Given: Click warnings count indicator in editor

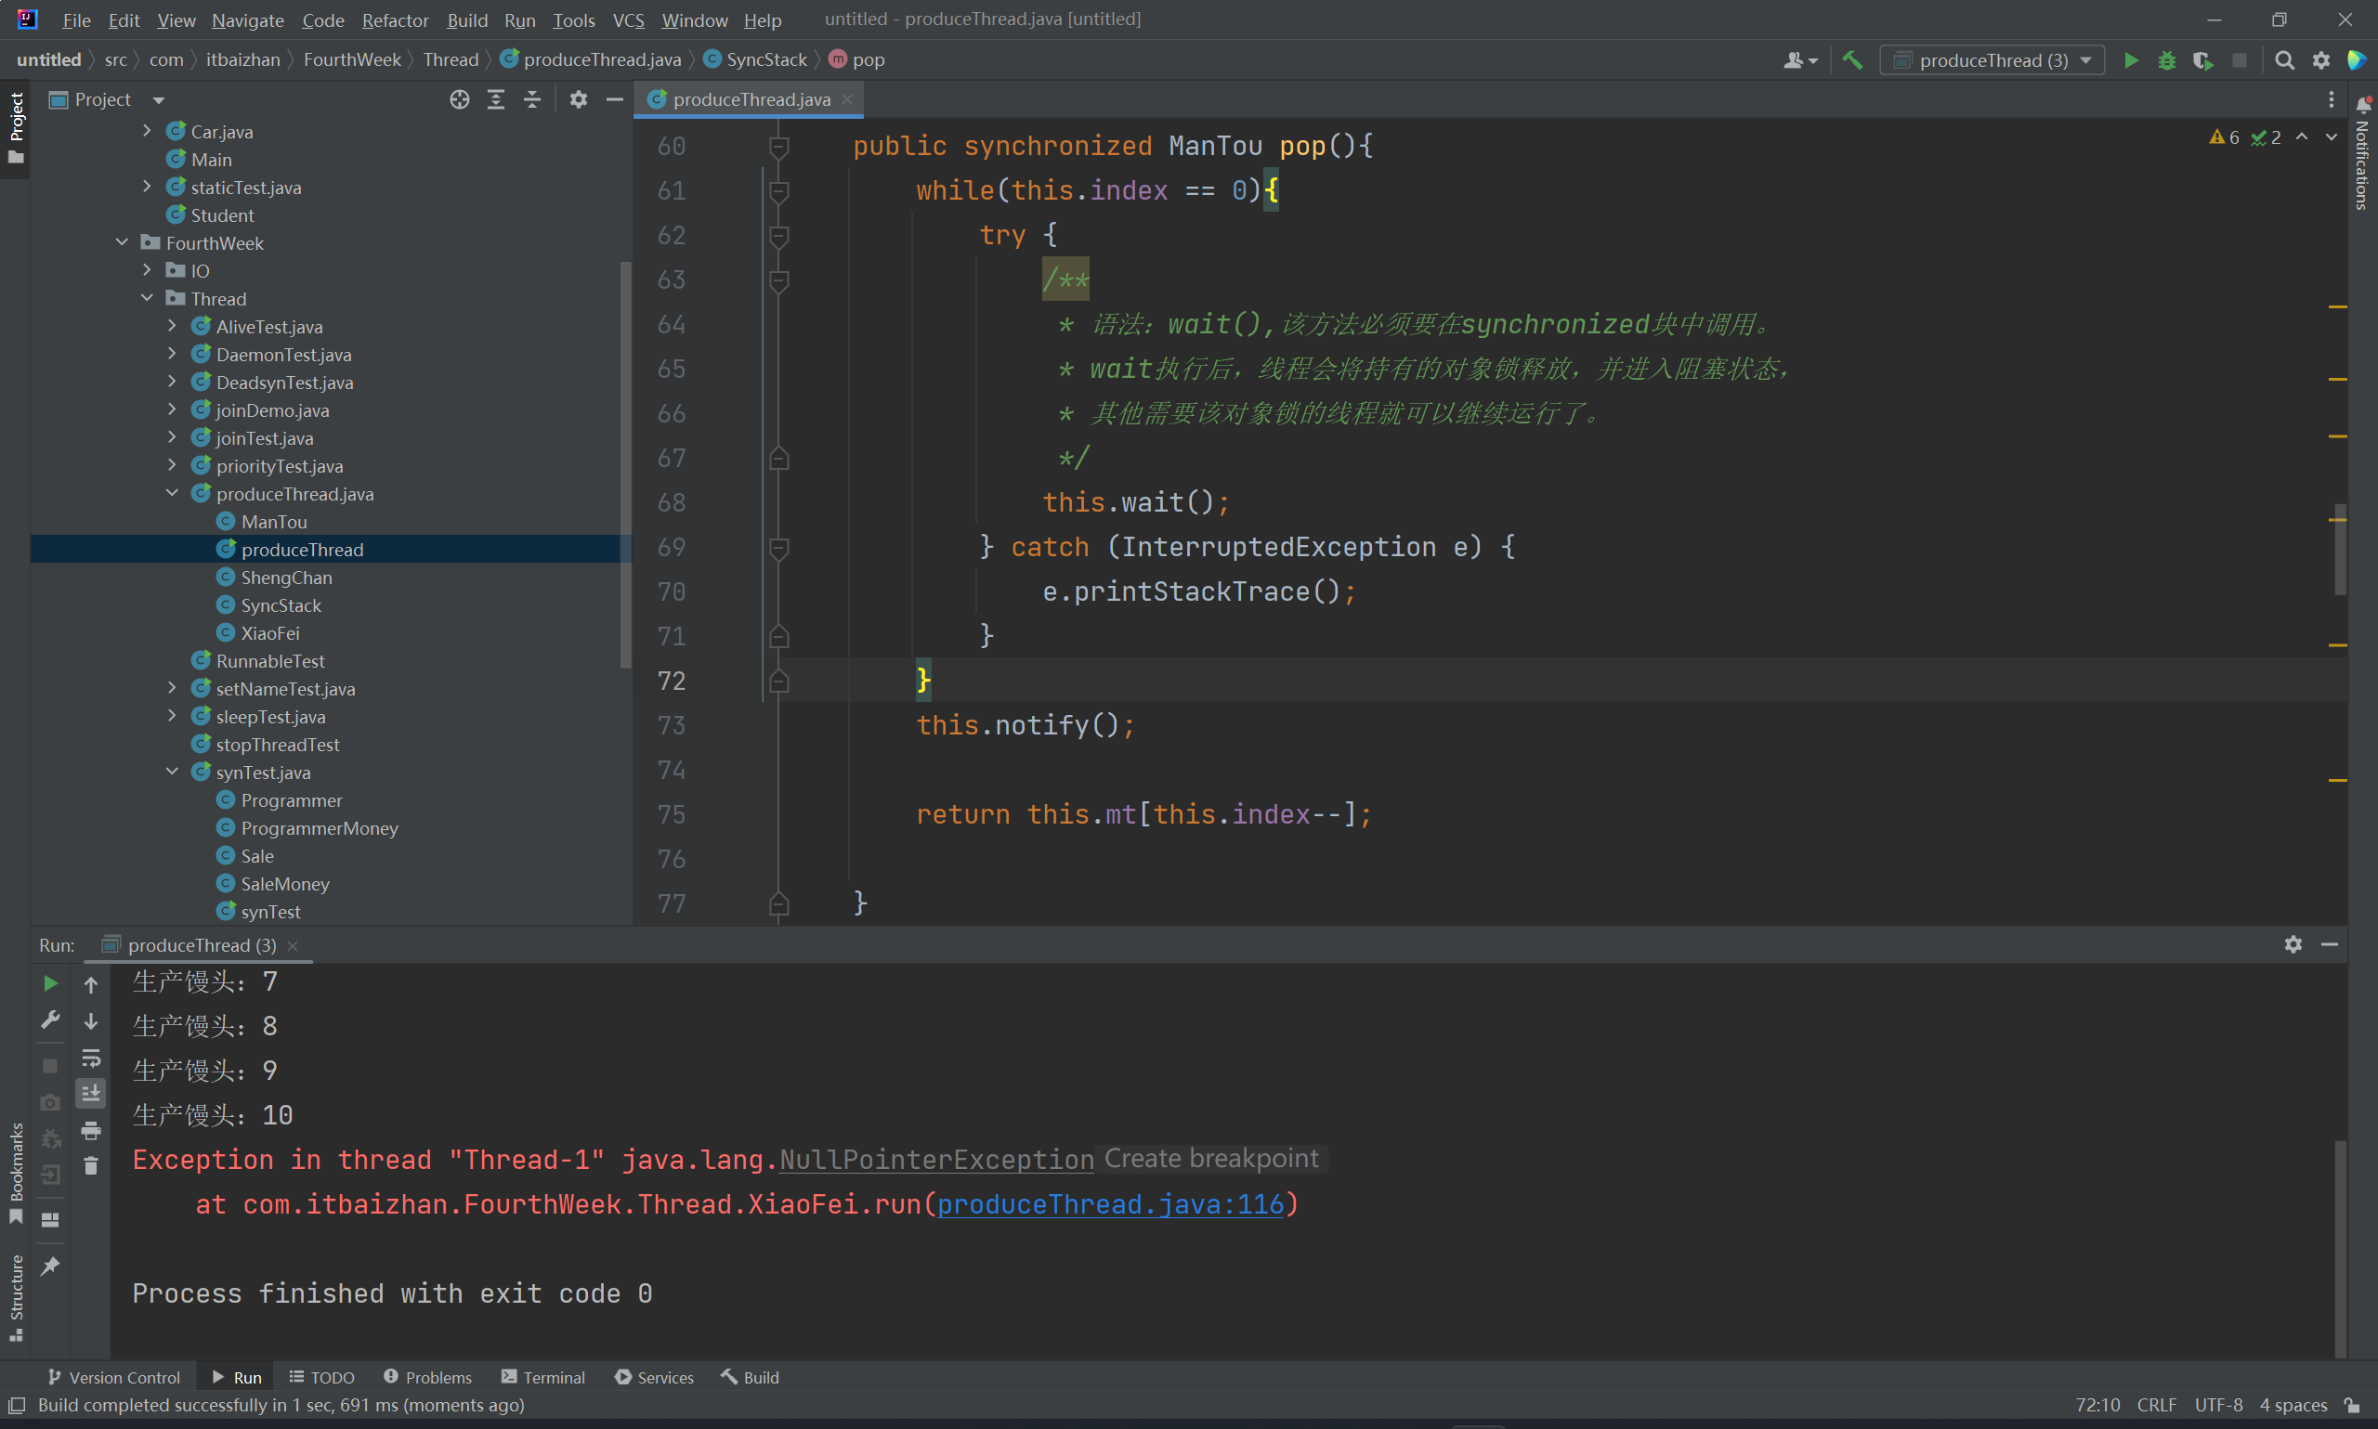Looking at the screenshot, I should coord(2225,137).
